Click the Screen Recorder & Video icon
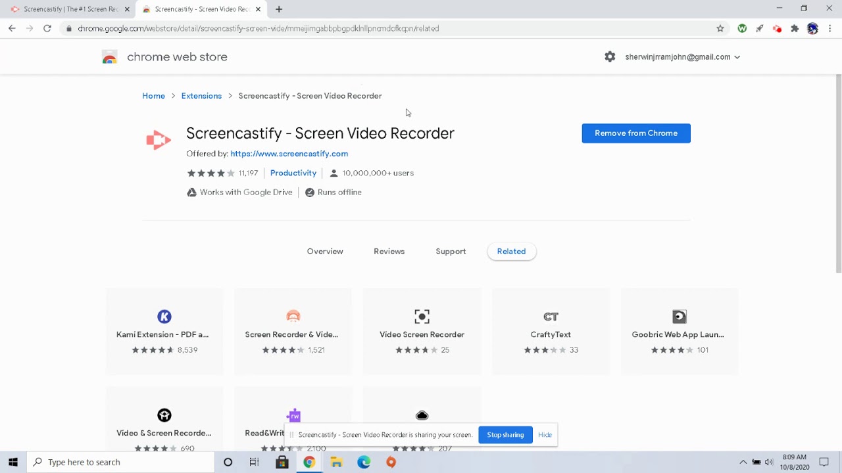The image size is (842, 473). coord(293,317)
